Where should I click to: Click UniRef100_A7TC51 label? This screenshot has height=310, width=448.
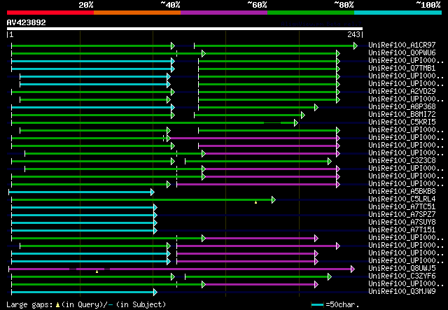tap(402, 207)
